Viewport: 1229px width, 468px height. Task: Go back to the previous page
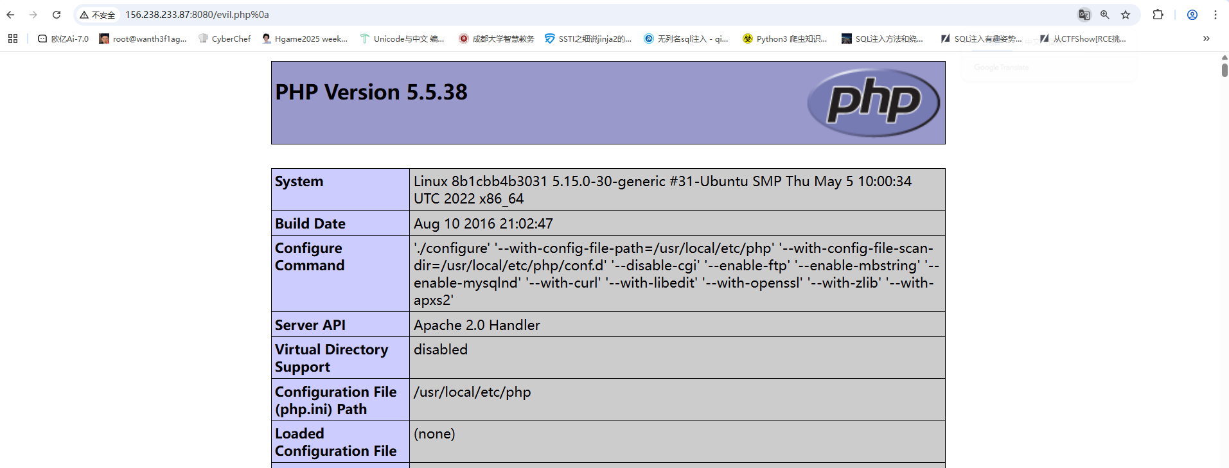pyautogui.click(x=10, y=14)
